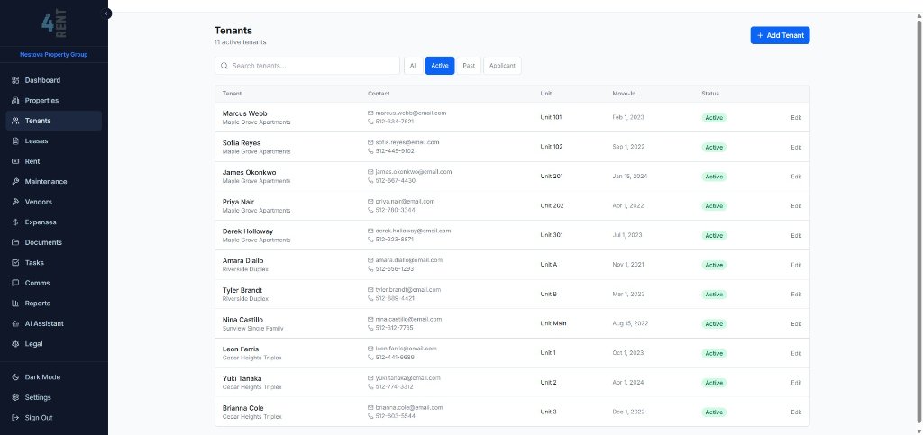The width and height of the screenshot is (923, 435).
Task: Open the Leases document icon
Action: pos(15,141)
